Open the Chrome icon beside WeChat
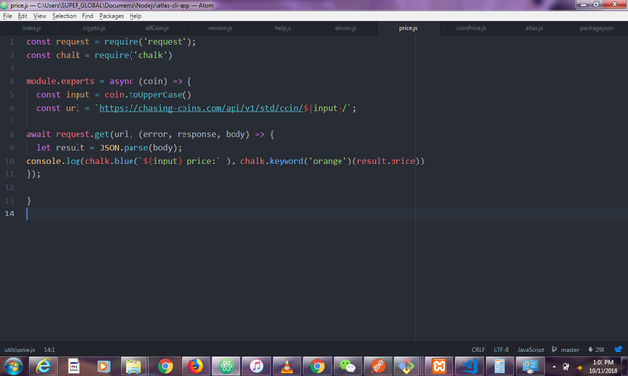 317,366
